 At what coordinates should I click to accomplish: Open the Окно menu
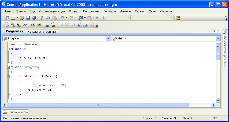pyautogui.click(x=153, y=12)
